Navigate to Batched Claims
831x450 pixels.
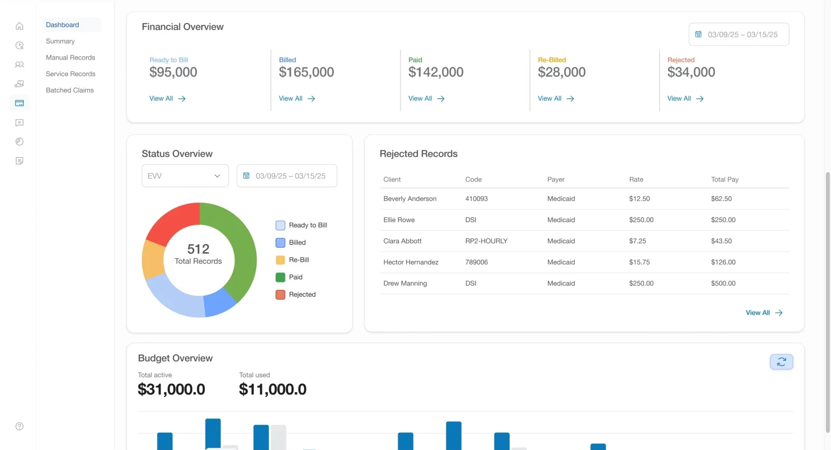pos(69,90)
